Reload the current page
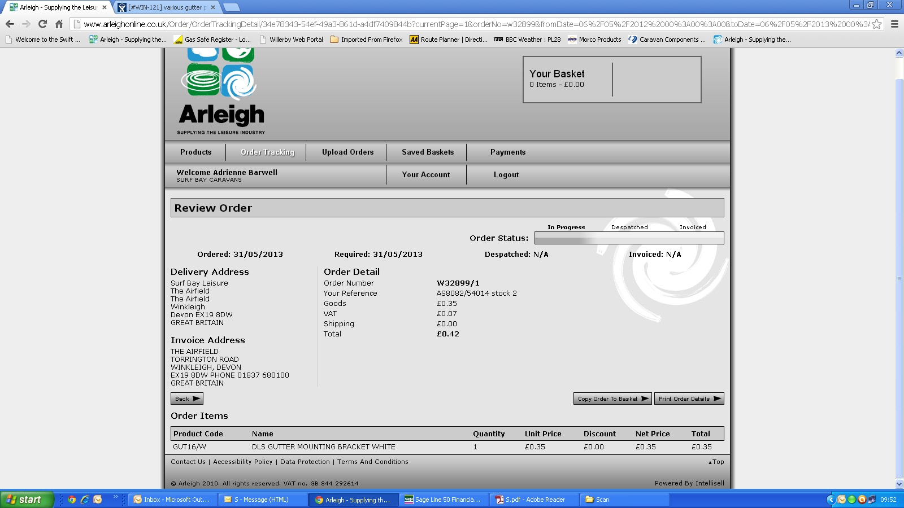Screen dimensions: 904x508 [x=42, y=24]
